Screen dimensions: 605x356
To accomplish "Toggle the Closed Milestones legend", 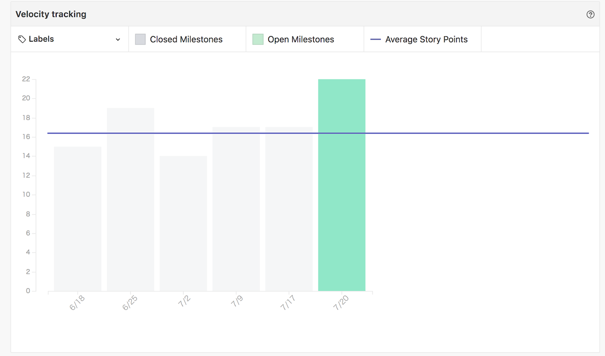I will tap(186, 39).
